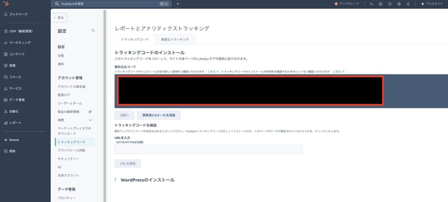Select the トラッキングコード tab

click(x=134, y=39)
